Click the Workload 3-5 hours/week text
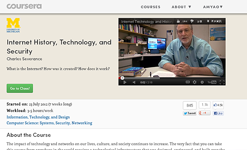This screenshot has height=150, width=247. (x=30, y=111)
